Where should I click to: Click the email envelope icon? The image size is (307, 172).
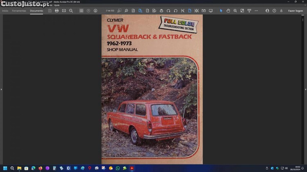click(x=64, y=11)
